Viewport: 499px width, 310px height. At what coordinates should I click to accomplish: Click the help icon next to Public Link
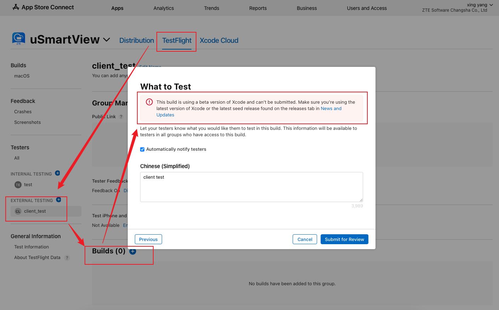(x=121, y=116)
